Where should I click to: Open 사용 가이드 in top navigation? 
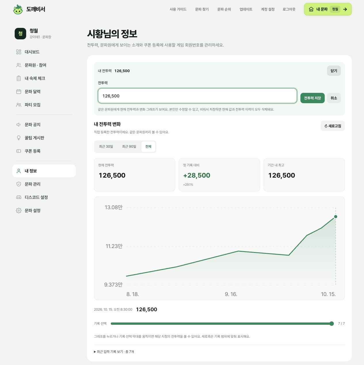[178, 9]
